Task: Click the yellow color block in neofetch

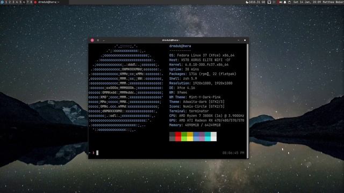Action: [190, 137]
